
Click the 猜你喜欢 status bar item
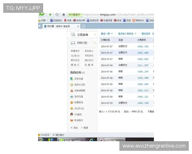pos(59,135)
